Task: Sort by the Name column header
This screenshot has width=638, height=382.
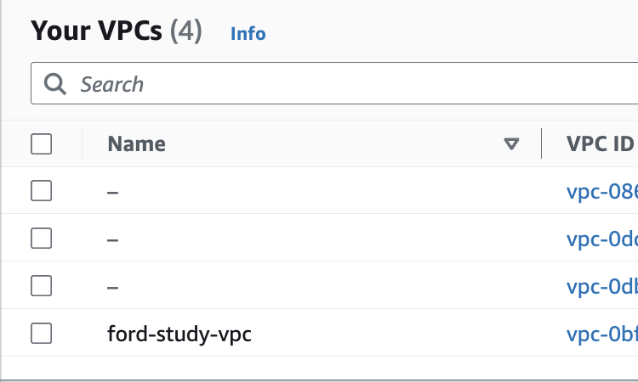Action: click(136, 143)
